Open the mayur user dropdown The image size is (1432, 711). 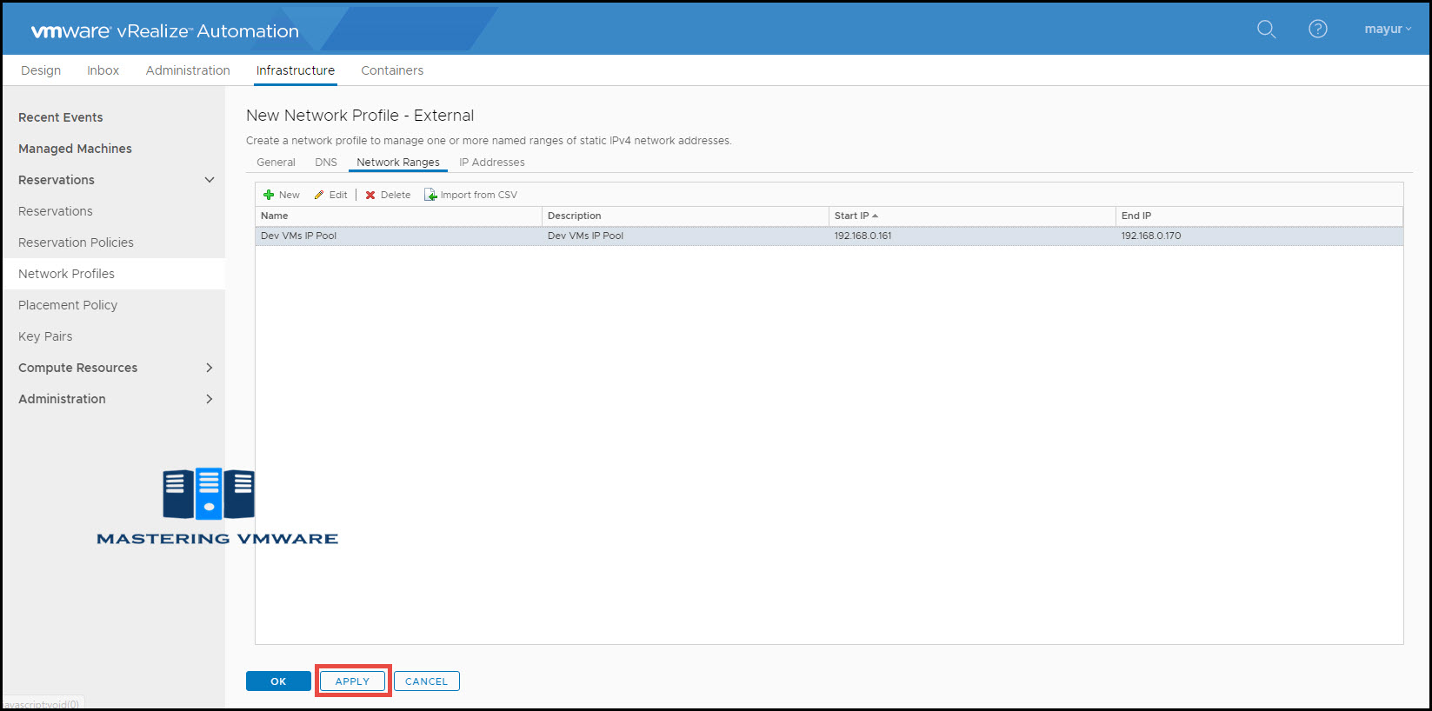click(1388, 29)
